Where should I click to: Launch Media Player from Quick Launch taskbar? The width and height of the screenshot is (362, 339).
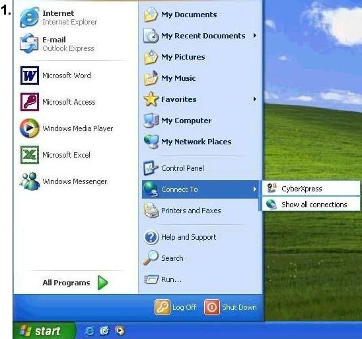coord(120,330)
